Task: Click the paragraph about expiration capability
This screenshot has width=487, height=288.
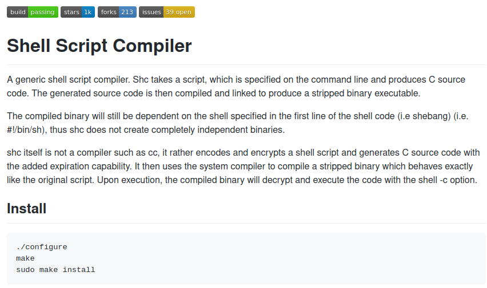Action: click(243, 167)
